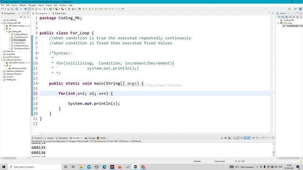Viewport: 303px width, 170px height.
Task: Click code line 16 in the editor
Action: (x=155, y=93)
